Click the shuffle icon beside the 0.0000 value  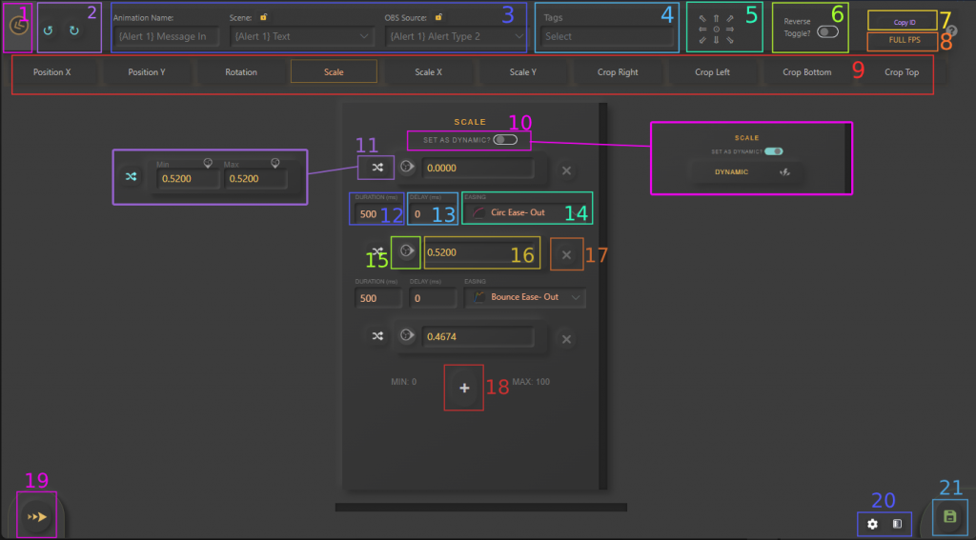377,169
